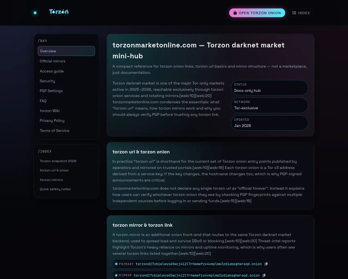Open the INDEX button in the header
This screenshot has width=348, height=279.
tap(301, 13)
